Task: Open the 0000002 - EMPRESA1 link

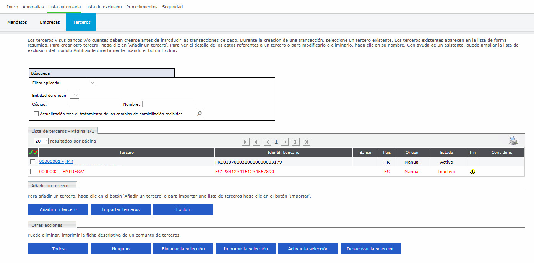Action: tap(62, 172)
